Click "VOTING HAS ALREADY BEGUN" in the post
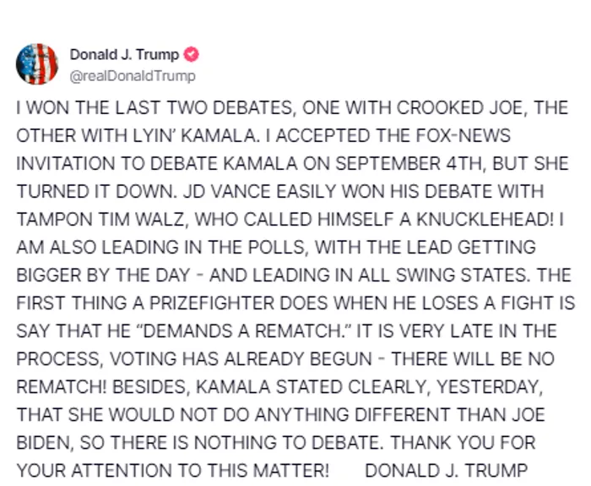Viewport: 591px width, 486px height. point(241,359)
